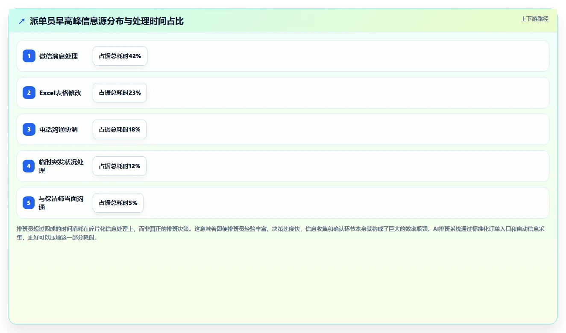Viewport: 566px width, 333px height.
Task: Click the 占据总耗时5% pill
Action: [118, 203]
